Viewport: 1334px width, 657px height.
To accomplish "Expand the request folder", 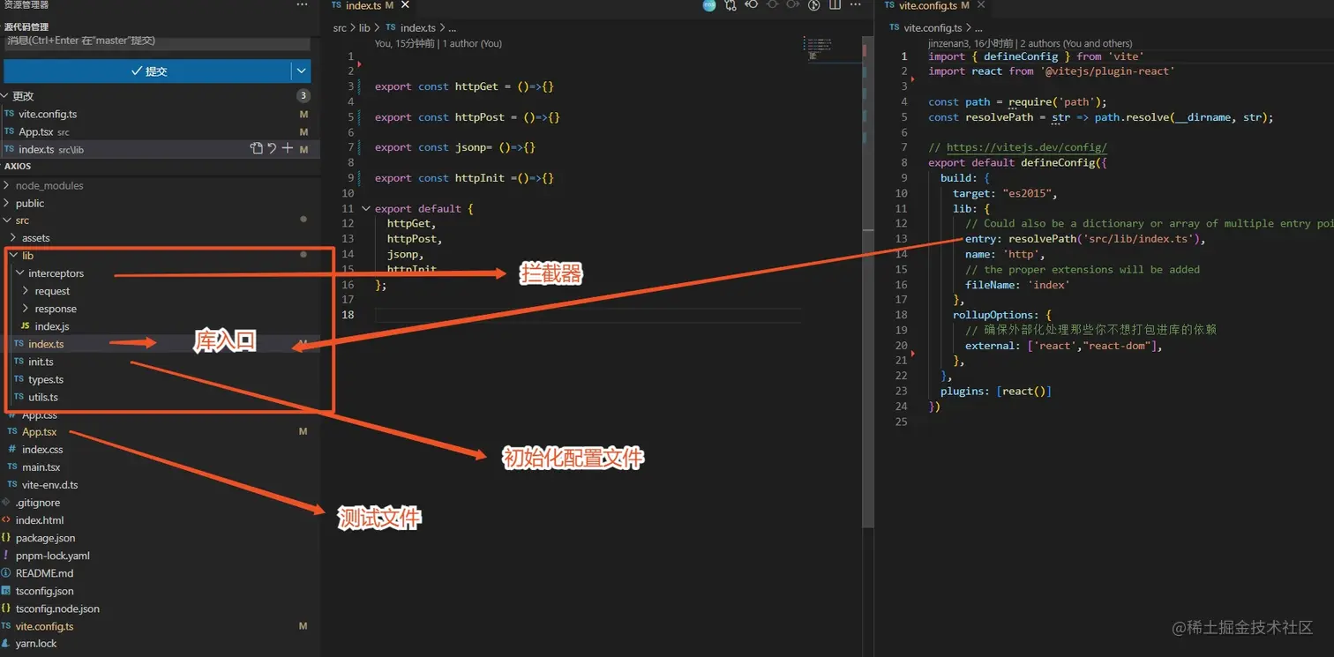I will tap(52, 291).
